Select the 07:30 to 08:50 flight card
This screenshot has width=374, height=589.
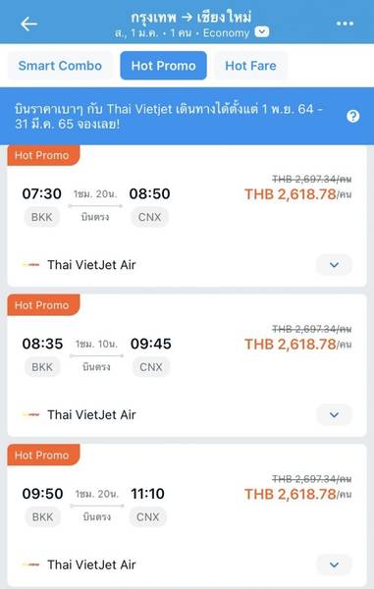[x=187, y=216]
